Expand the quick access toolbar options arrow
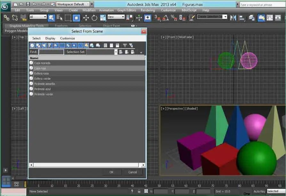Viewport: 286px width, 196px height. pos(92,4)
